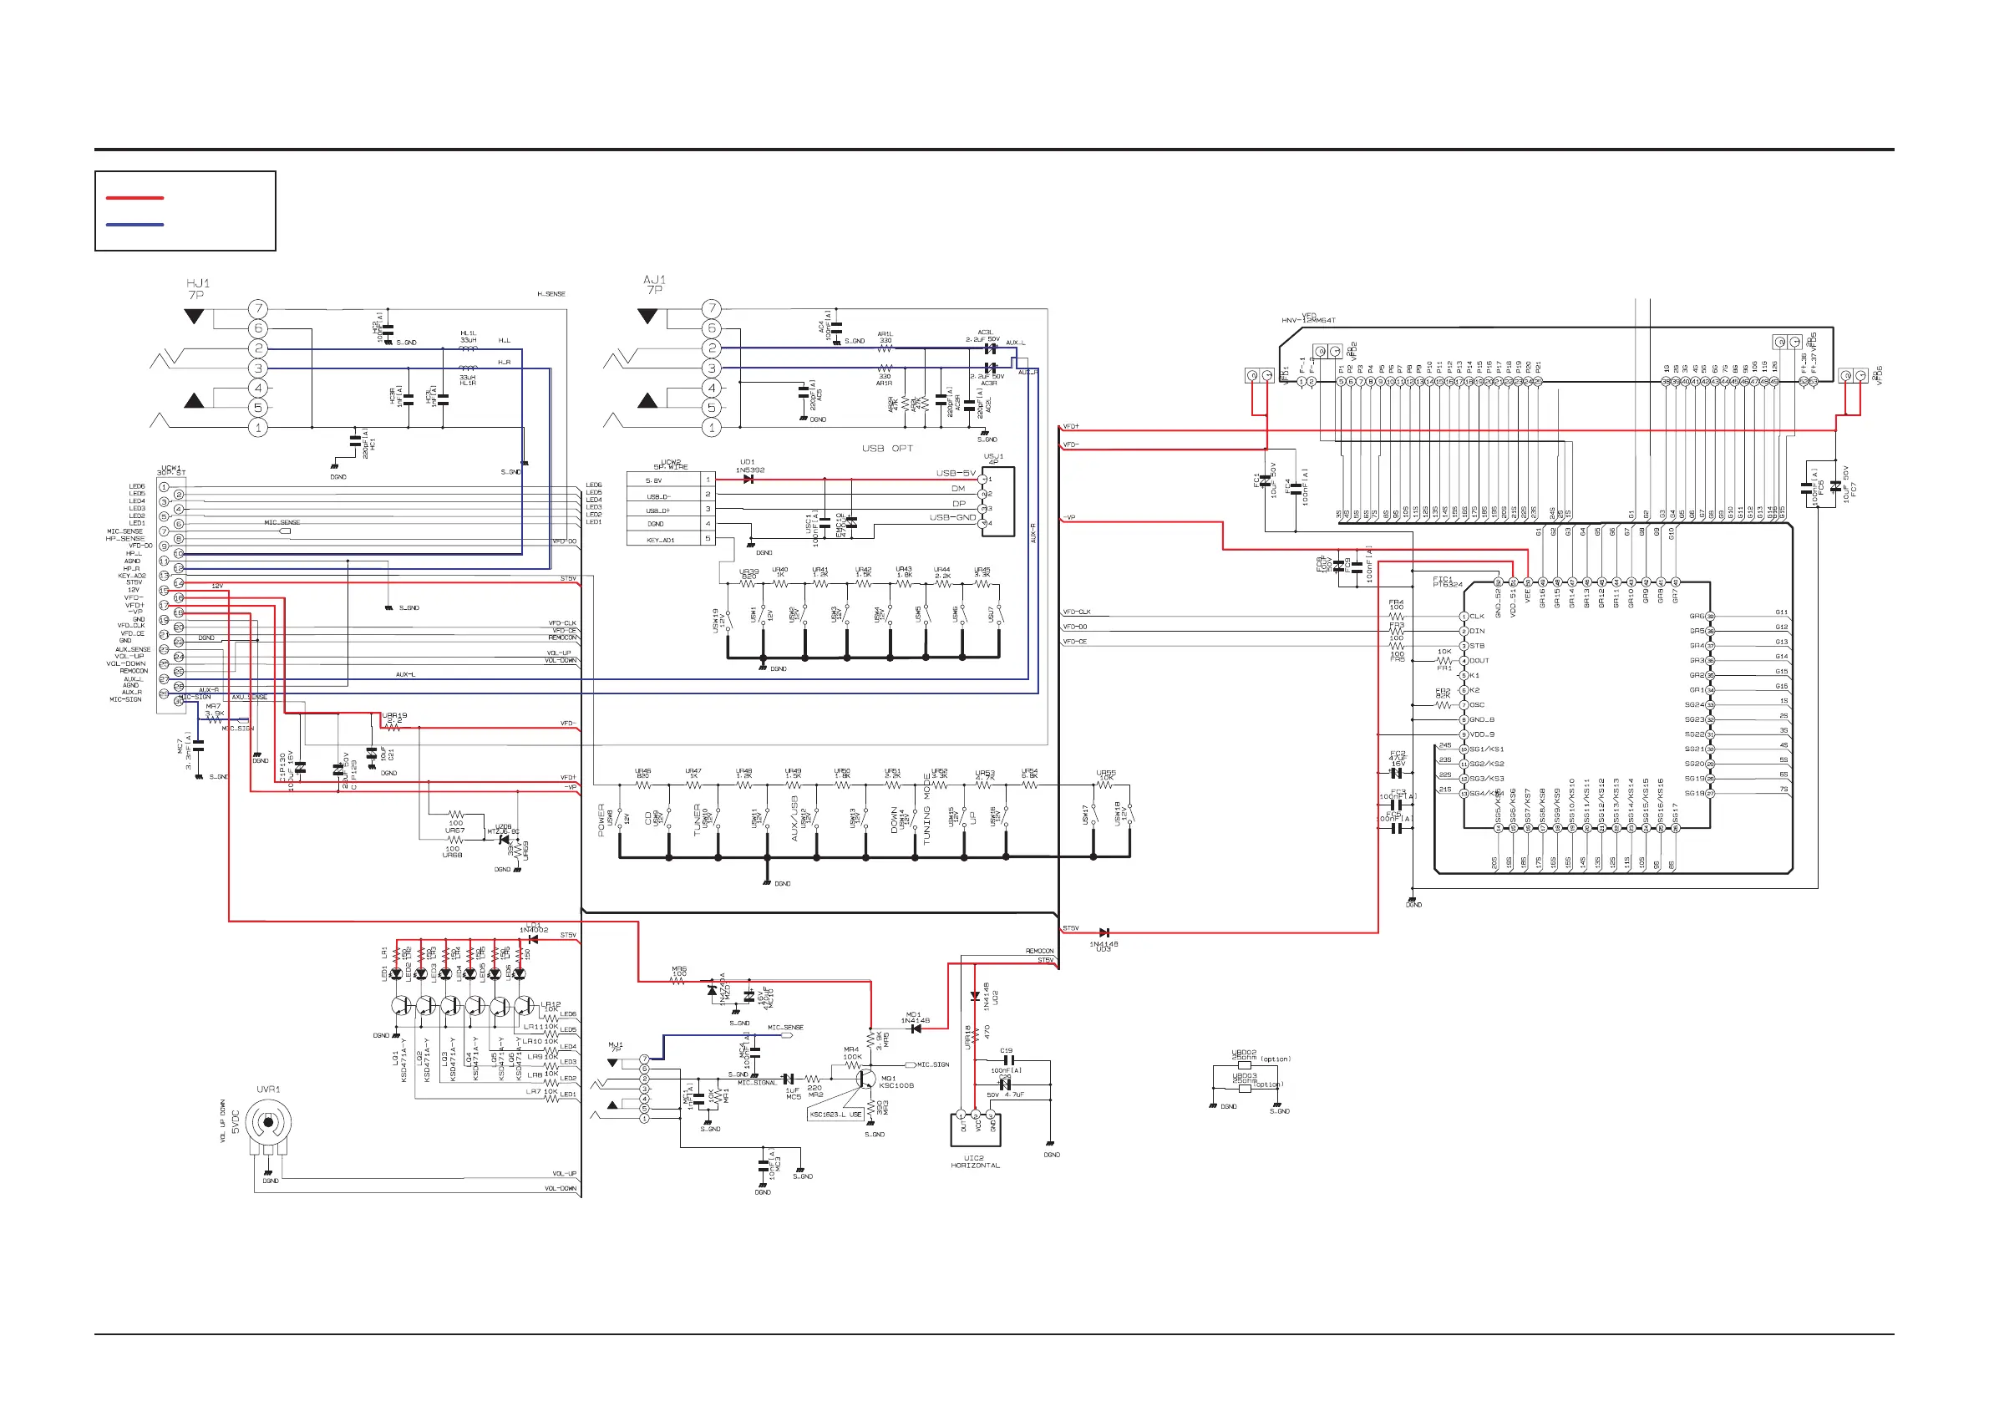Click the HL1L 33uH inductor symbol

(468, 349)
